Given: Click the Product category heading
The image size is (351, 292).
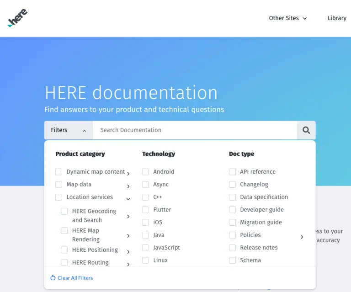Looking at the screenshot, I should tap(80, 154).
